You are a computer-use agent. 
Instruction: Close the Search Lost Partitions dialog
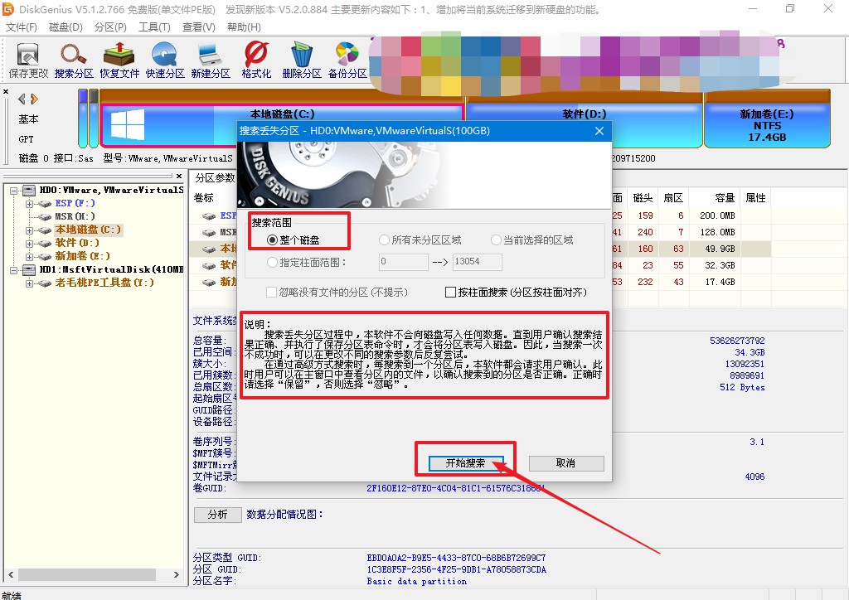[599, 131]
